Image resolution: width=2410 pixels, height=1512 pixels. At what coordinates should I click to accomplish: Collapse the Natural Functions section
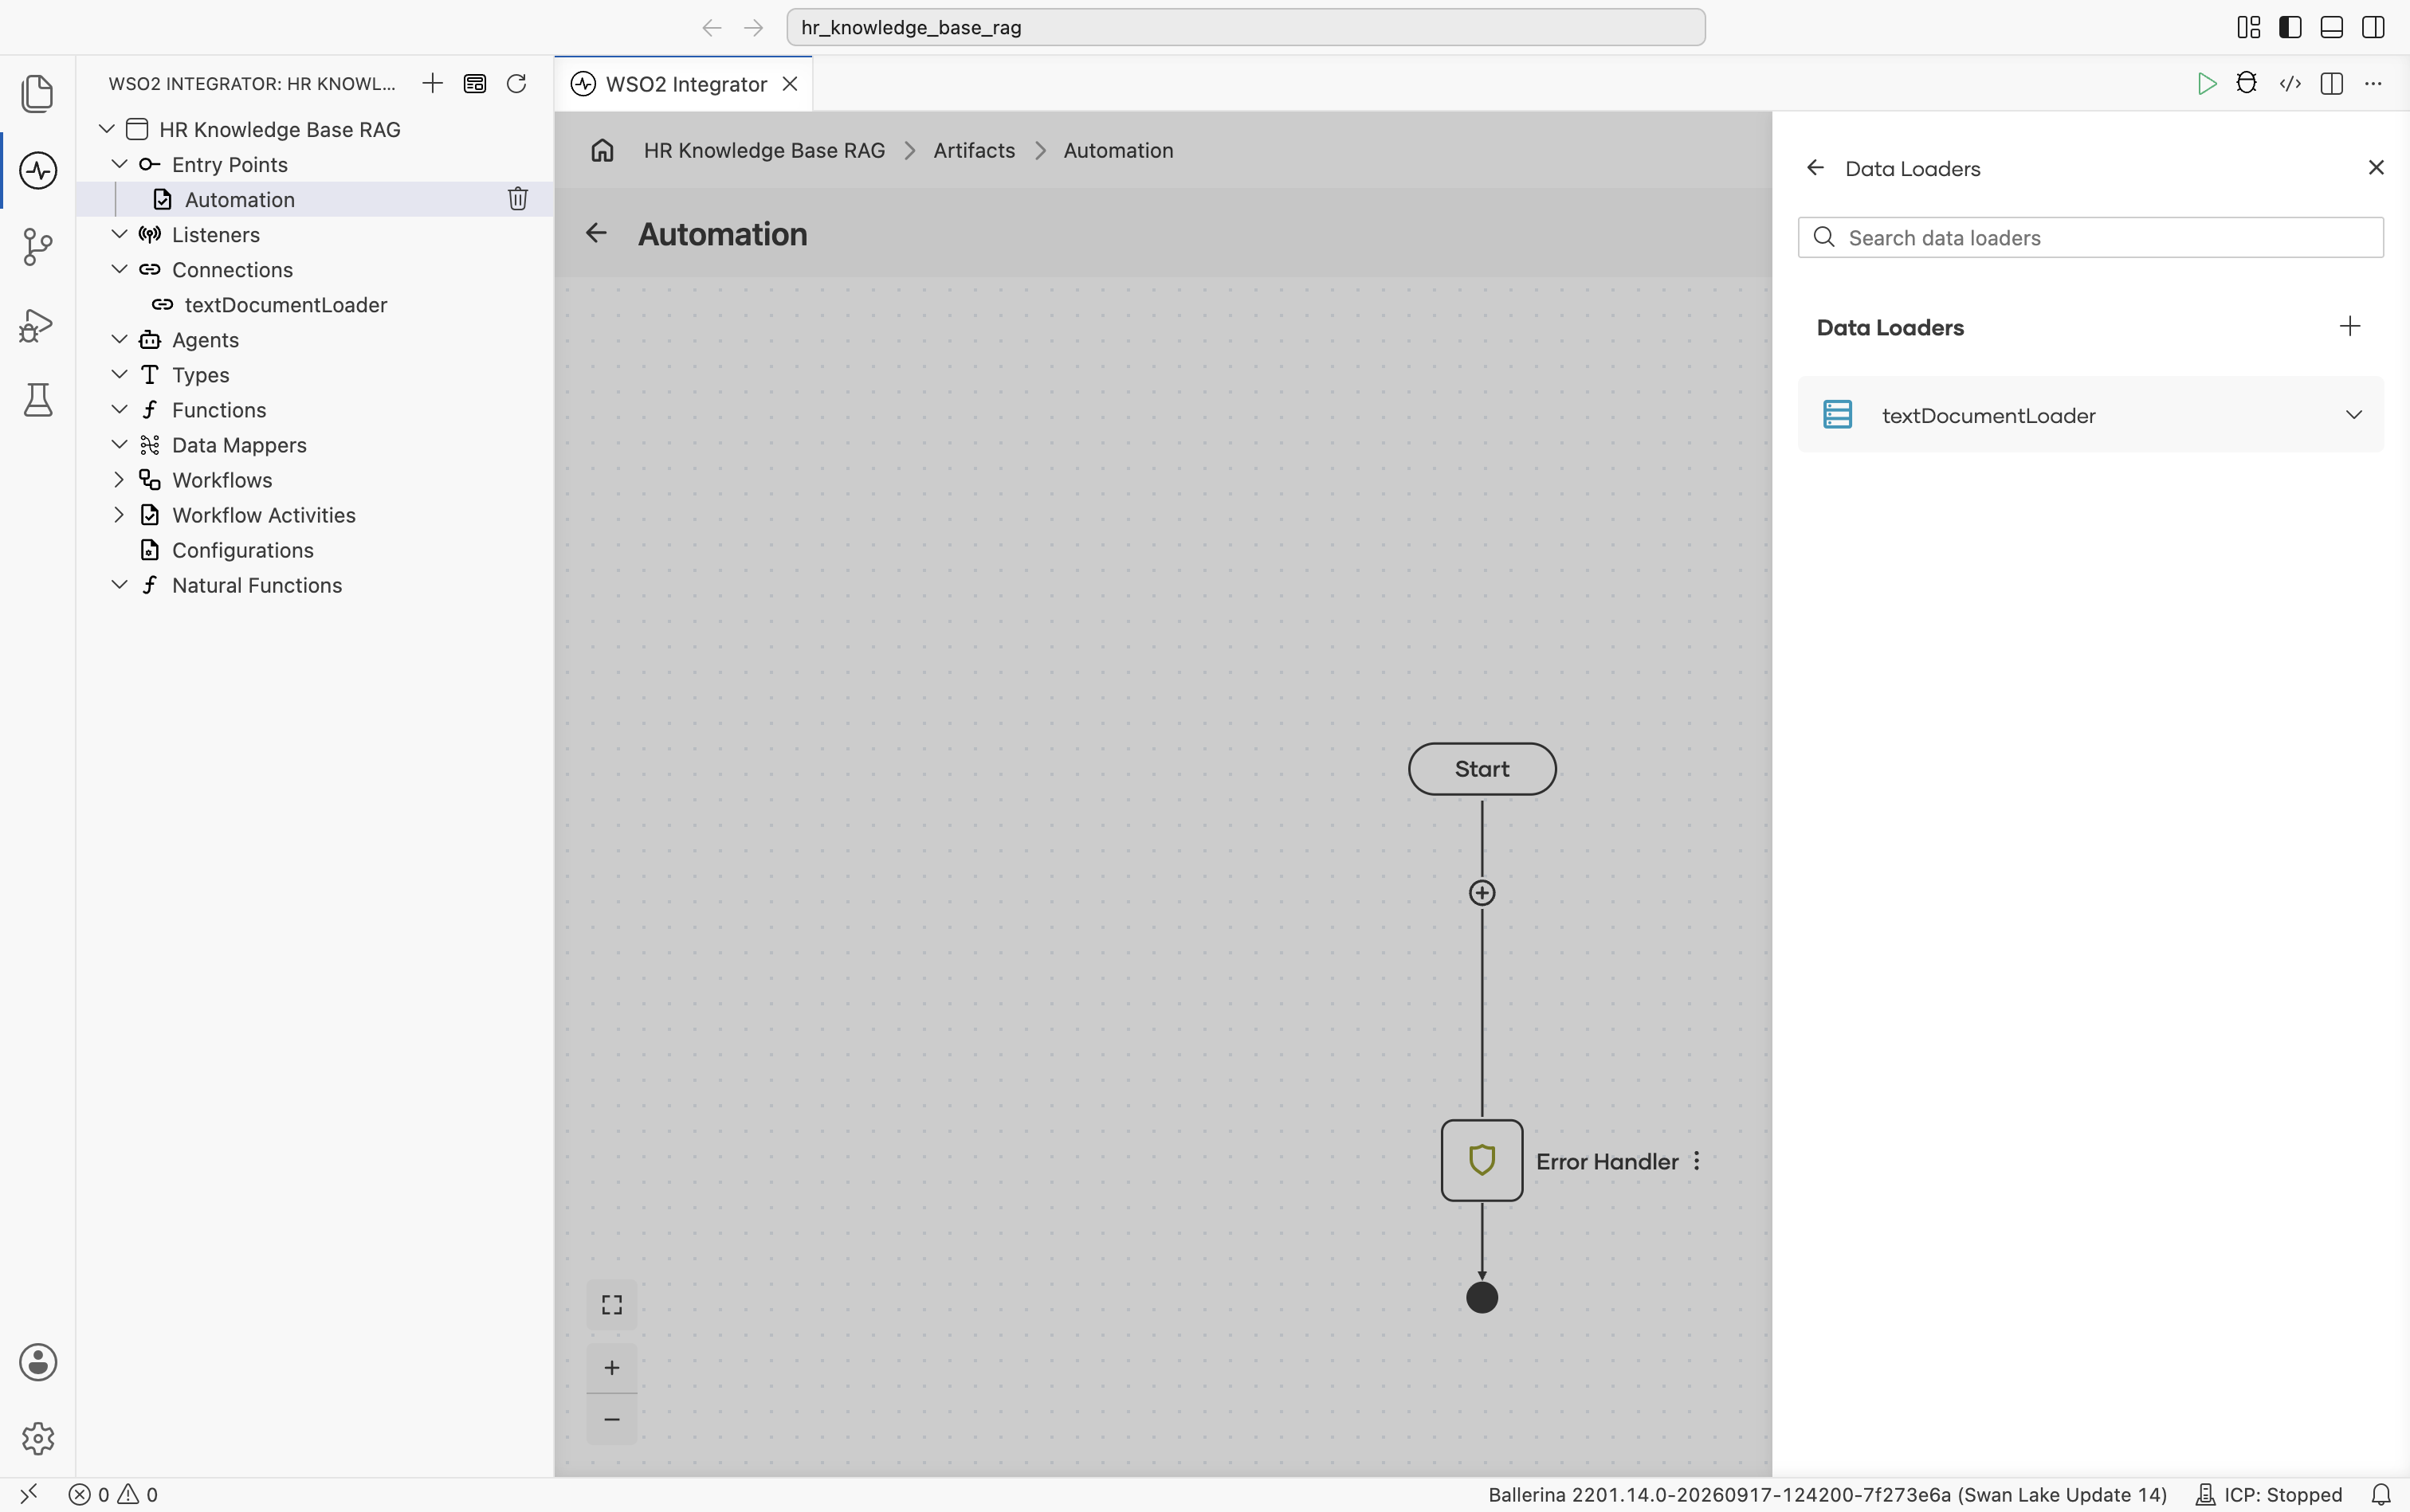coord(119,584)
